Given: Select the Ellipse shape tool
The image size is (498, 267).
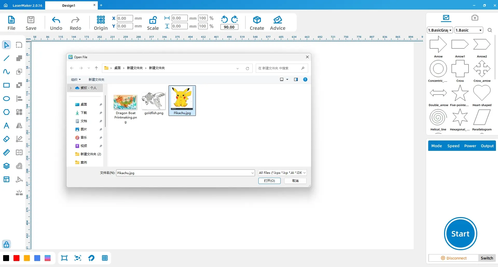Looking at the screenshot, I should [x=6, y=99].
